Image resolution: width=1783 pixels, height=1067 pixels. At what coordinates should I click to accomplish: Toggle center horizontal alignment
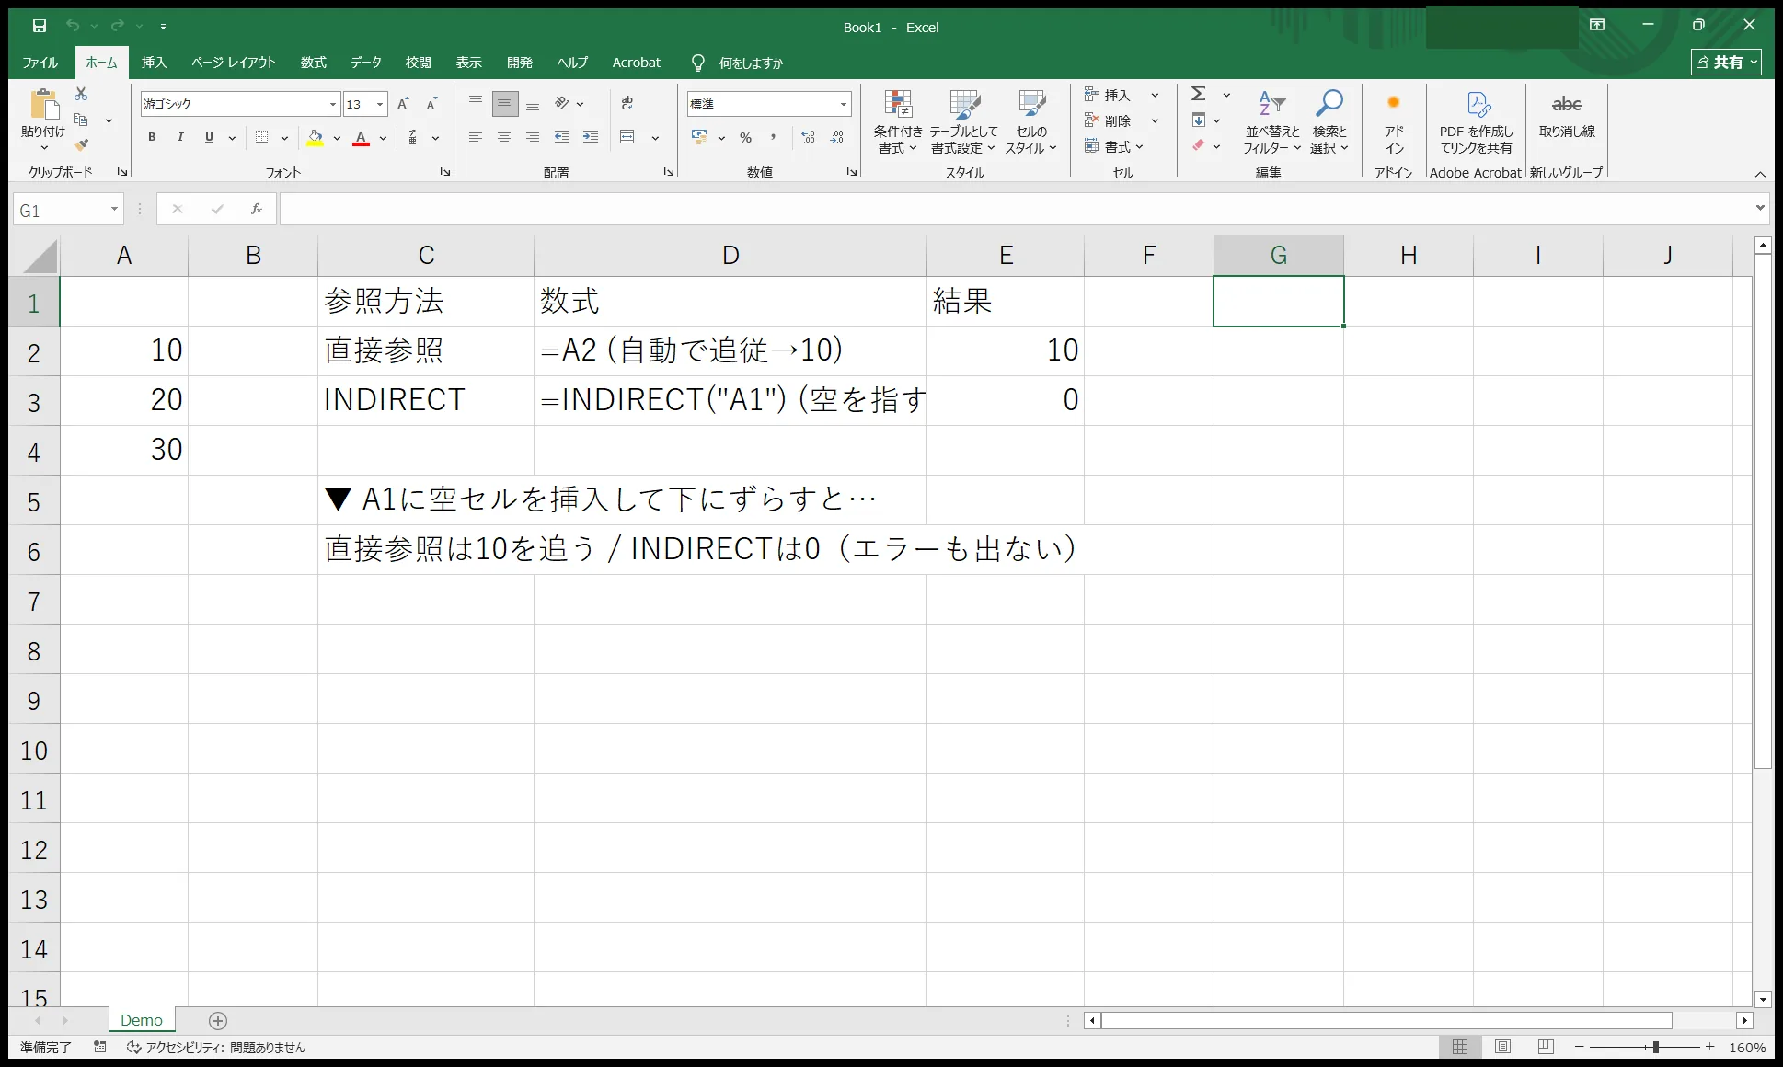coord(504,137)
